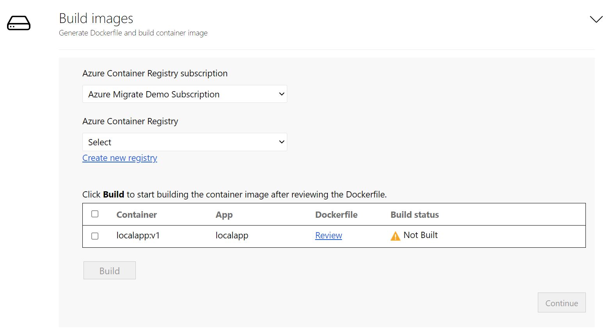Viewport: 612px width, 335px height.
Task: Click the Container column header
Action: pyautogui.click(x=137, y=215)
